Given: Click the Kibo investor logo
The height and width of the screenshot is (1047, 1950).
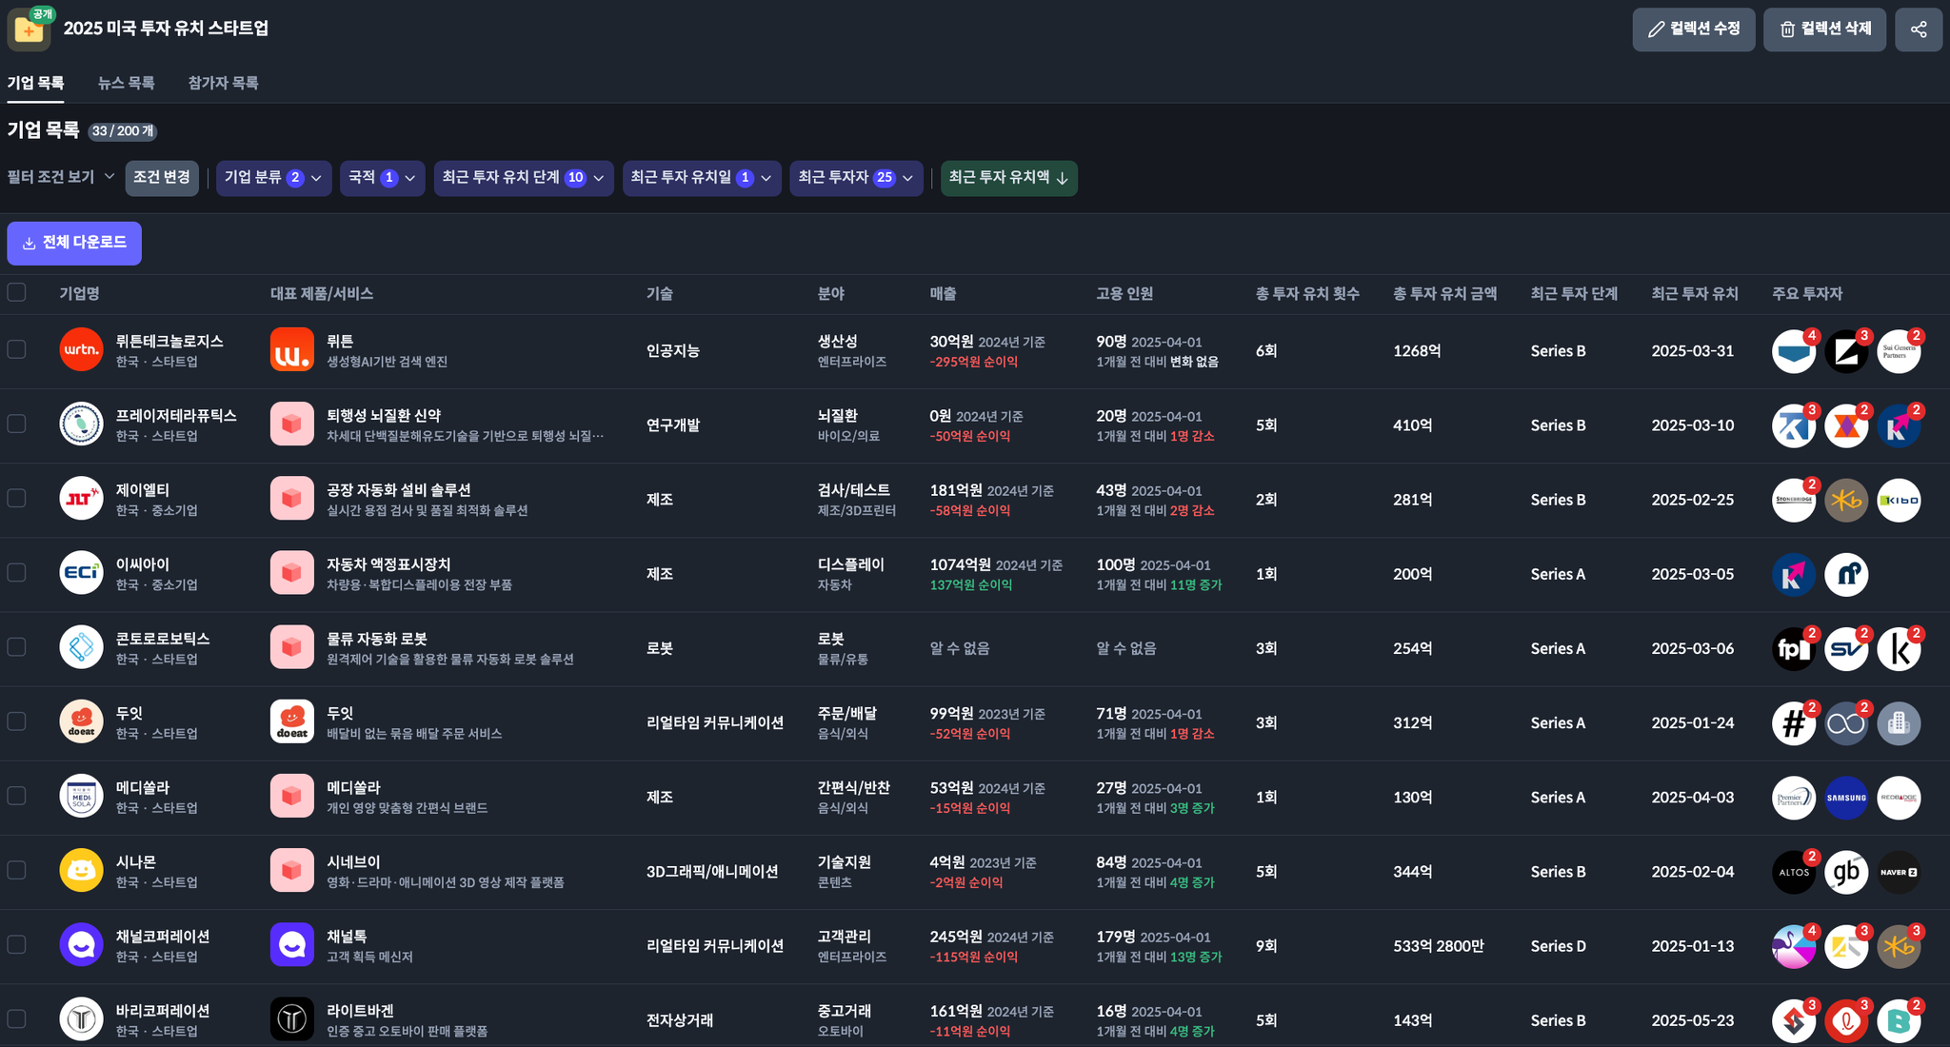Looking at the screenshot, I should 1899,500.
